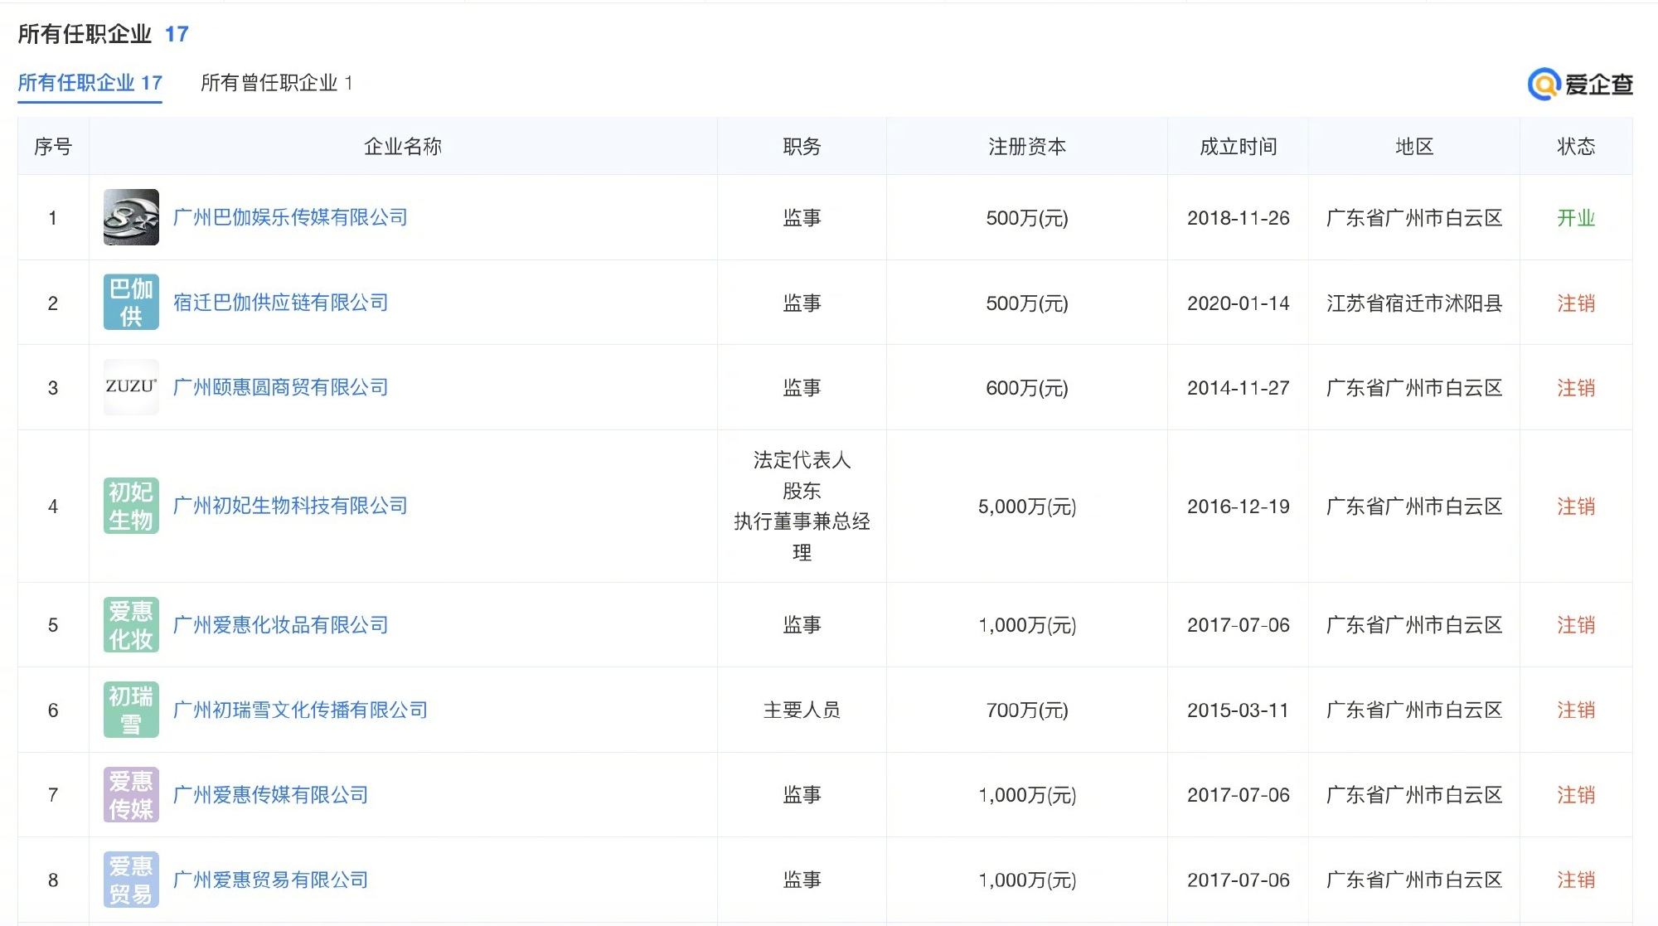
Task: Open 广州爱惠传媒有限公司 link
Action: [270, 795]
